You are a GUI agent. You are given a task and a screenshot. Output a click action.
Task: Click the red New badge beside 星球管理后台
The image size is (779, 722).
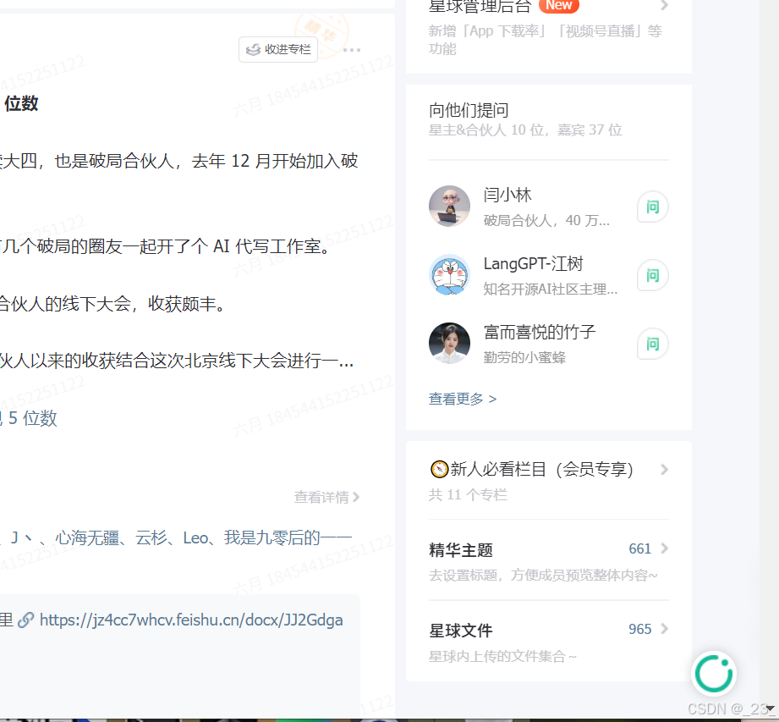[559, 6]
